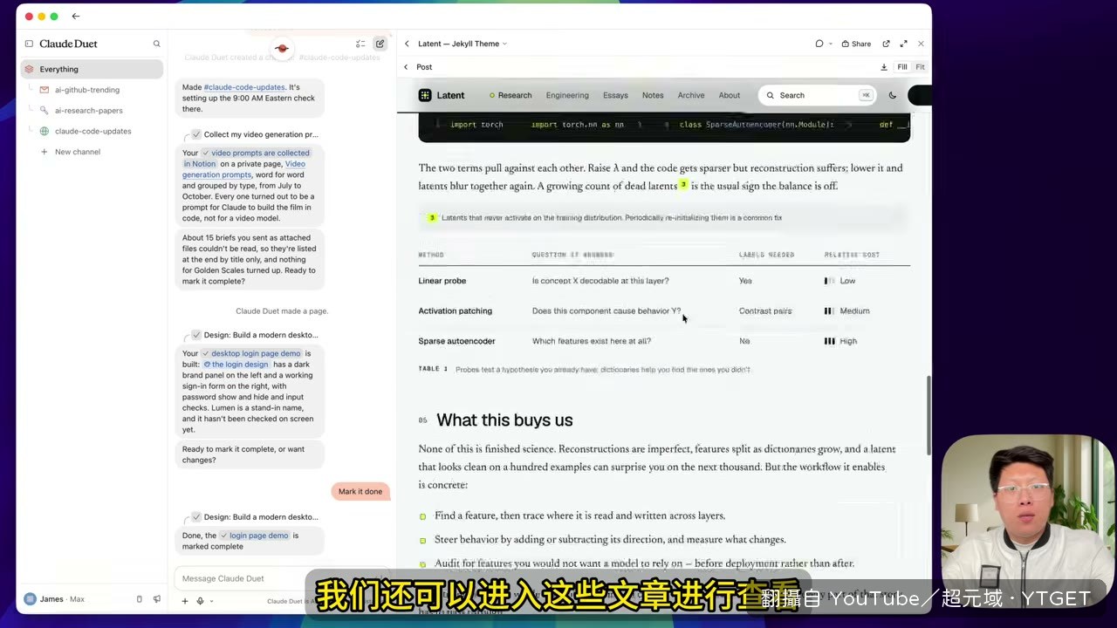Viewport: 1117px width, 628px height.
Task: Select the claude-code-updates channel
Action: coord(92,131)
